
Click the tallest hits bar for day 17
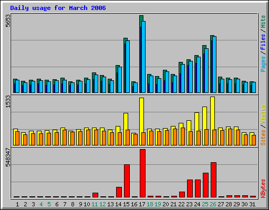(x=141, y=54)
